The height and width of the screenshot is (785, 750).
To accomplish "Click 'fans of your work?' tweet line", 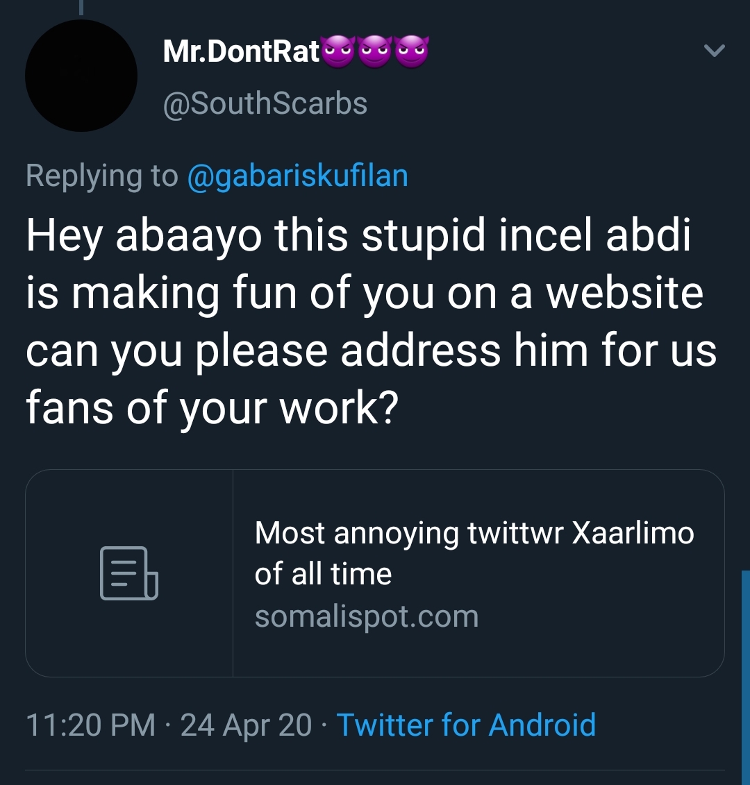I will click(212, 407).
